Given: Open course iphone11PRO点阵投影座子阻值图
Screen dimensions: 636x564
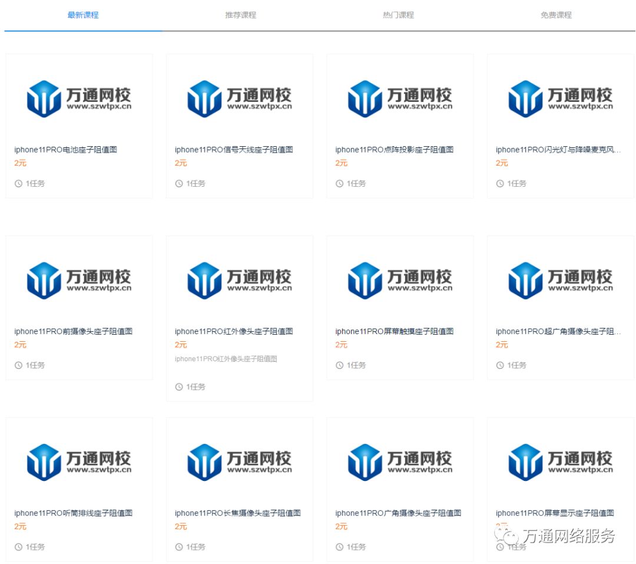Looking at the screenshot, I should [x=394, y=150].
